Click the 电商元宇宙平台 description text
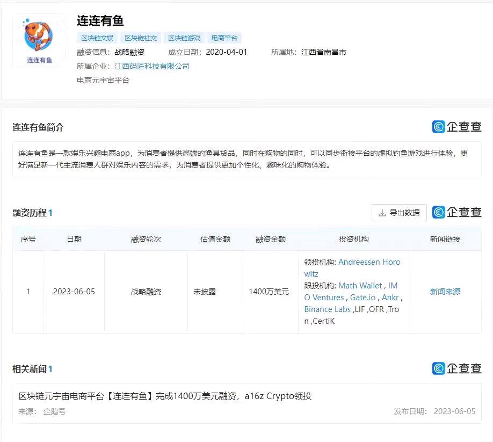Viewport: 493px width, 442px height. point(103,80)
